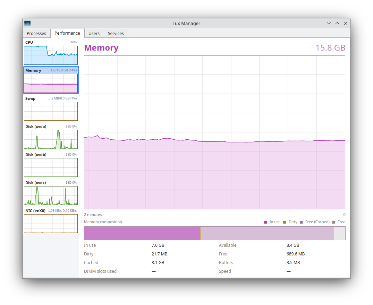373x305 pixels.
Task: Close the Tux Manager window
Action: click(346, 23)
